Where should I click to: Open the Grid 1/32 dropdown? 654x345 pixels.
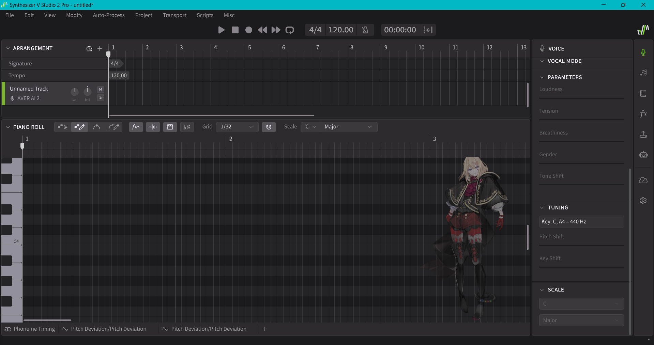[237, 127]
